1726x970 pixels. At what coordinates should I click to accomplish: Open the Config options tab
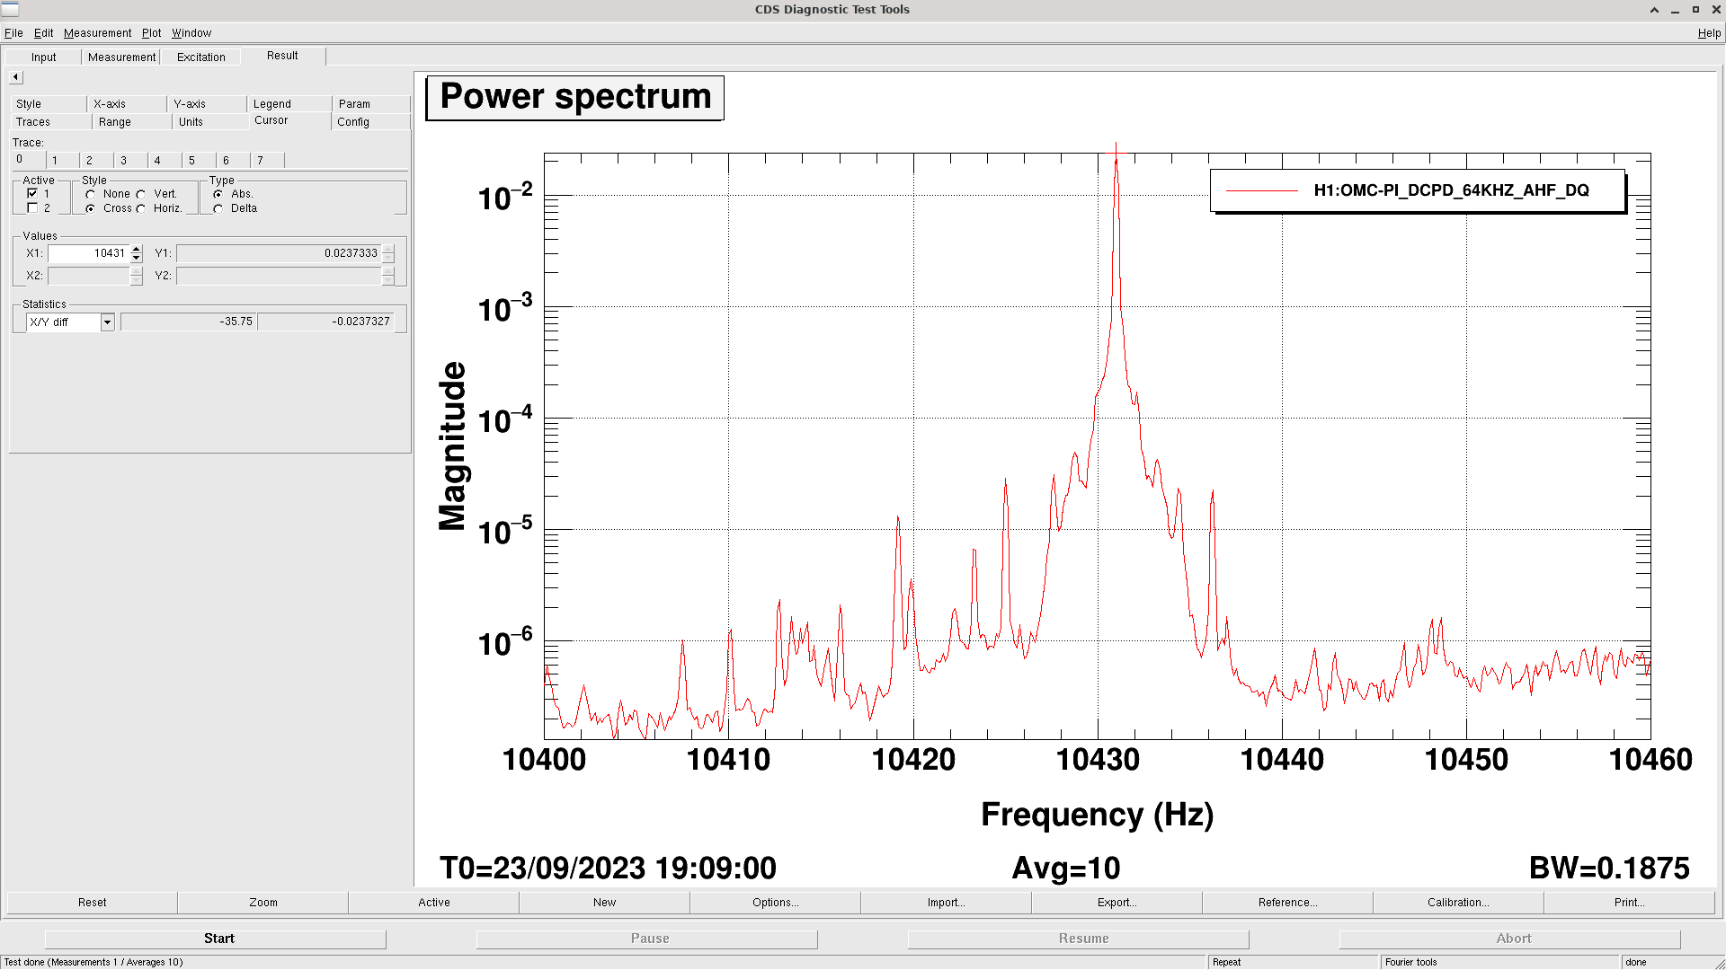(x=371, y=122)
